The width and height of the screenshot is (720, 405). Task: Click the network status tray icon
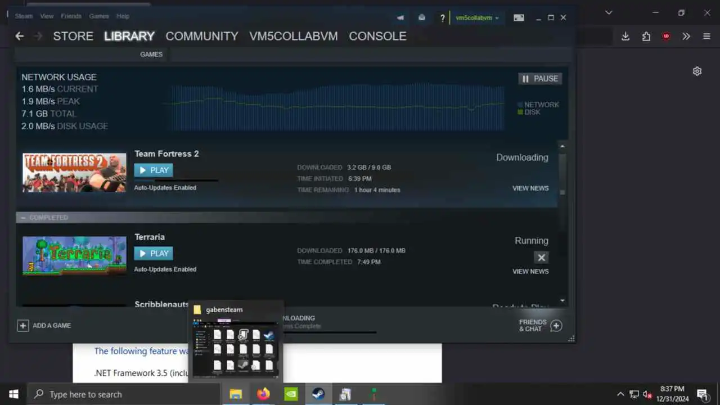(634, 394)
